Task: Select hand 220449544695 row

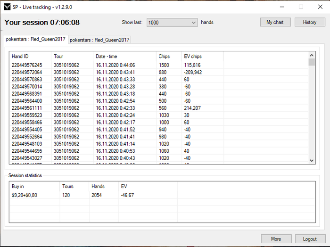Action: [159, 151]
